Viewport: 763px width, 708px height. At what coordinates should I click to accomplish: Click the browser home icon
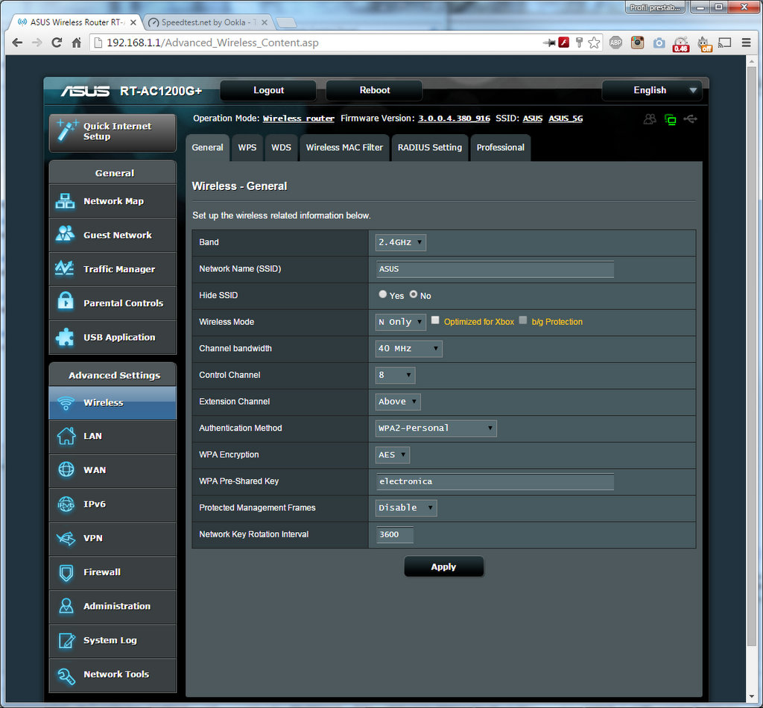pos(77,42)
